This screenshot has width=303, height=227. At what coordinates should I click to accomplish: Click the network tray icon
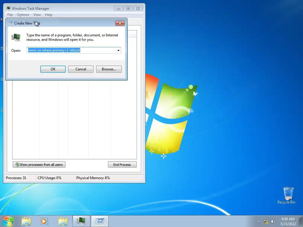coord(266,221)
